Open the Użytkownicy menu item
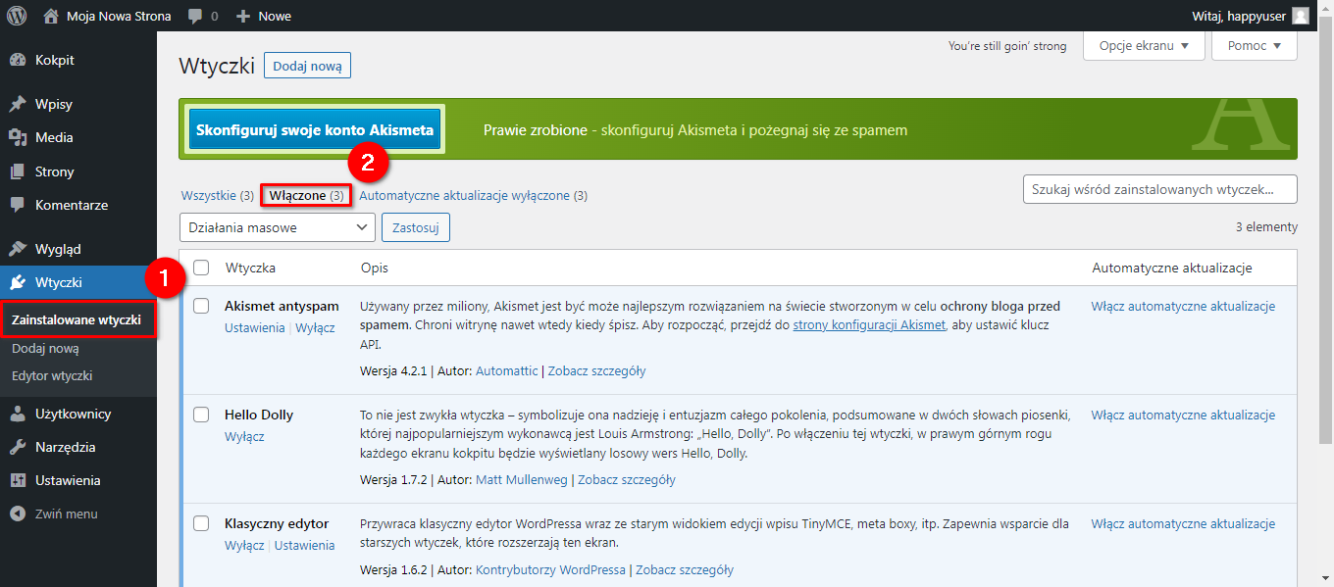The width and height of the screenshot is (1334, 587). click(x=78, y=414)
